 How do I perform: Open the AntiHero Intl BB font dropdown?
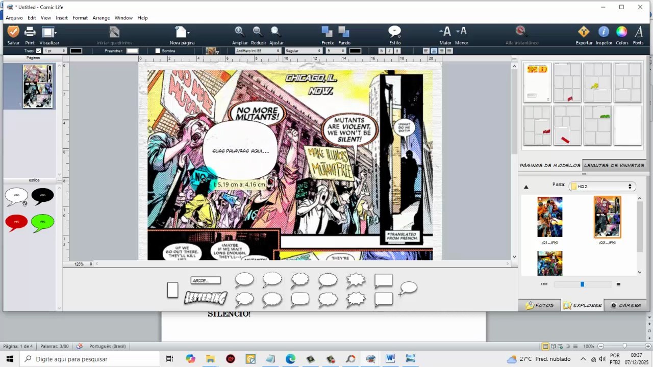pyautogui.click(x=258, y=51)
